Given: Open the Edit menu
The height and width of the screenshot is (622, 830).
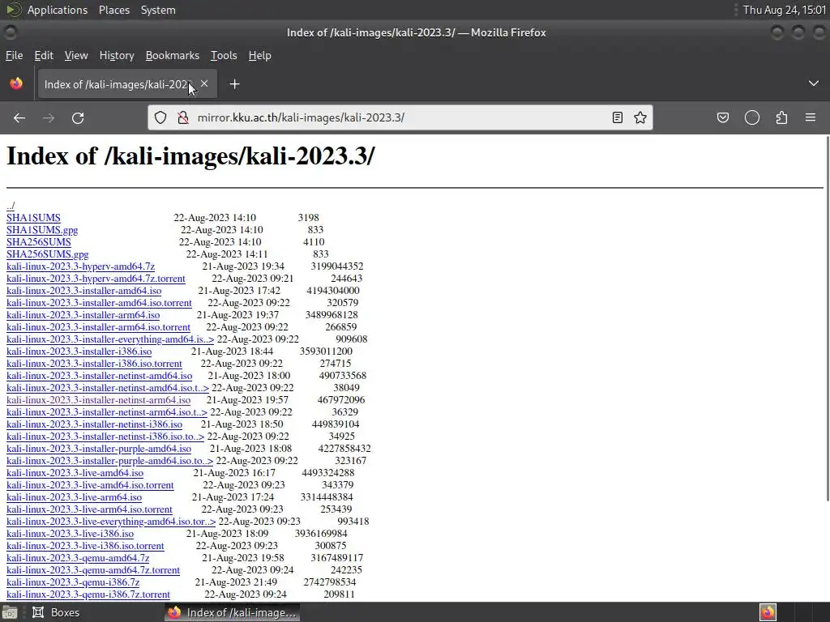Looking at the screenshot, I should pyautogui.click(x=44, y=56).
